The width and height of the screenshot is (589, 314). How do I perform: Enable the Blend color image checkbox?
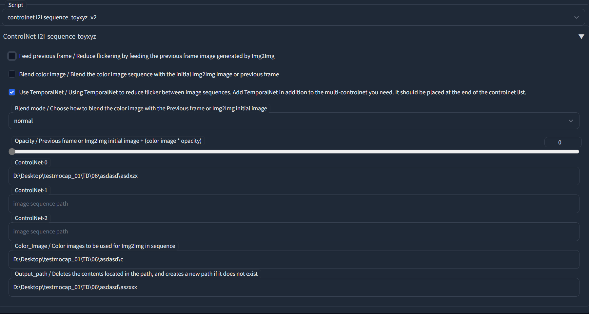[12, 74]
